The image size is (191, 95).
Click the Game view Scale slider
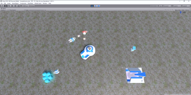pos(37,10)
